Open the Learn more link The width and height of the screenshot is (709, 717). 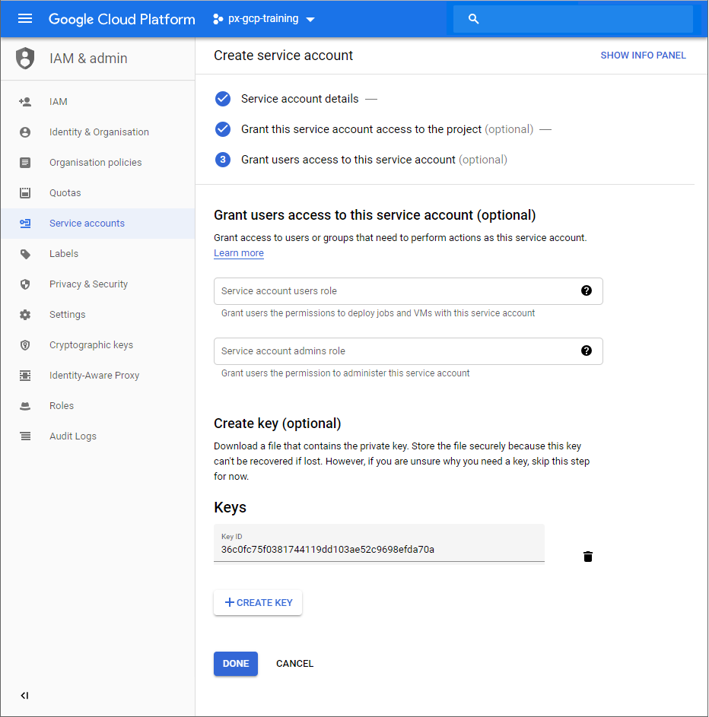[239, 253]
